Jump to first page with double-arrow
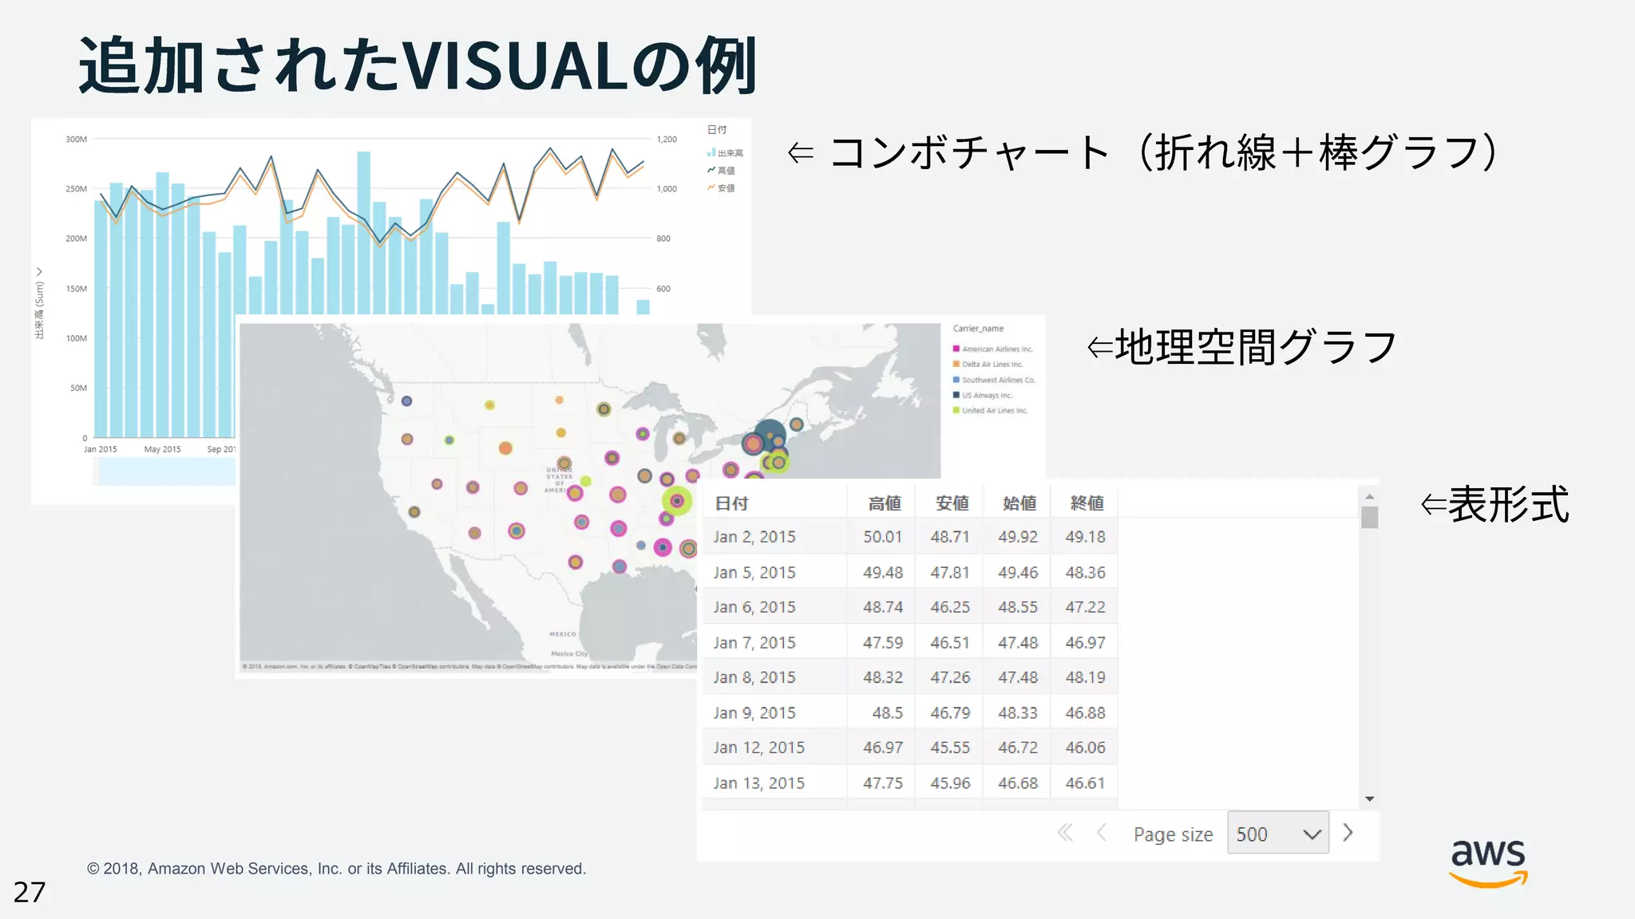The image size is (1635, 919). [1065, 833]
